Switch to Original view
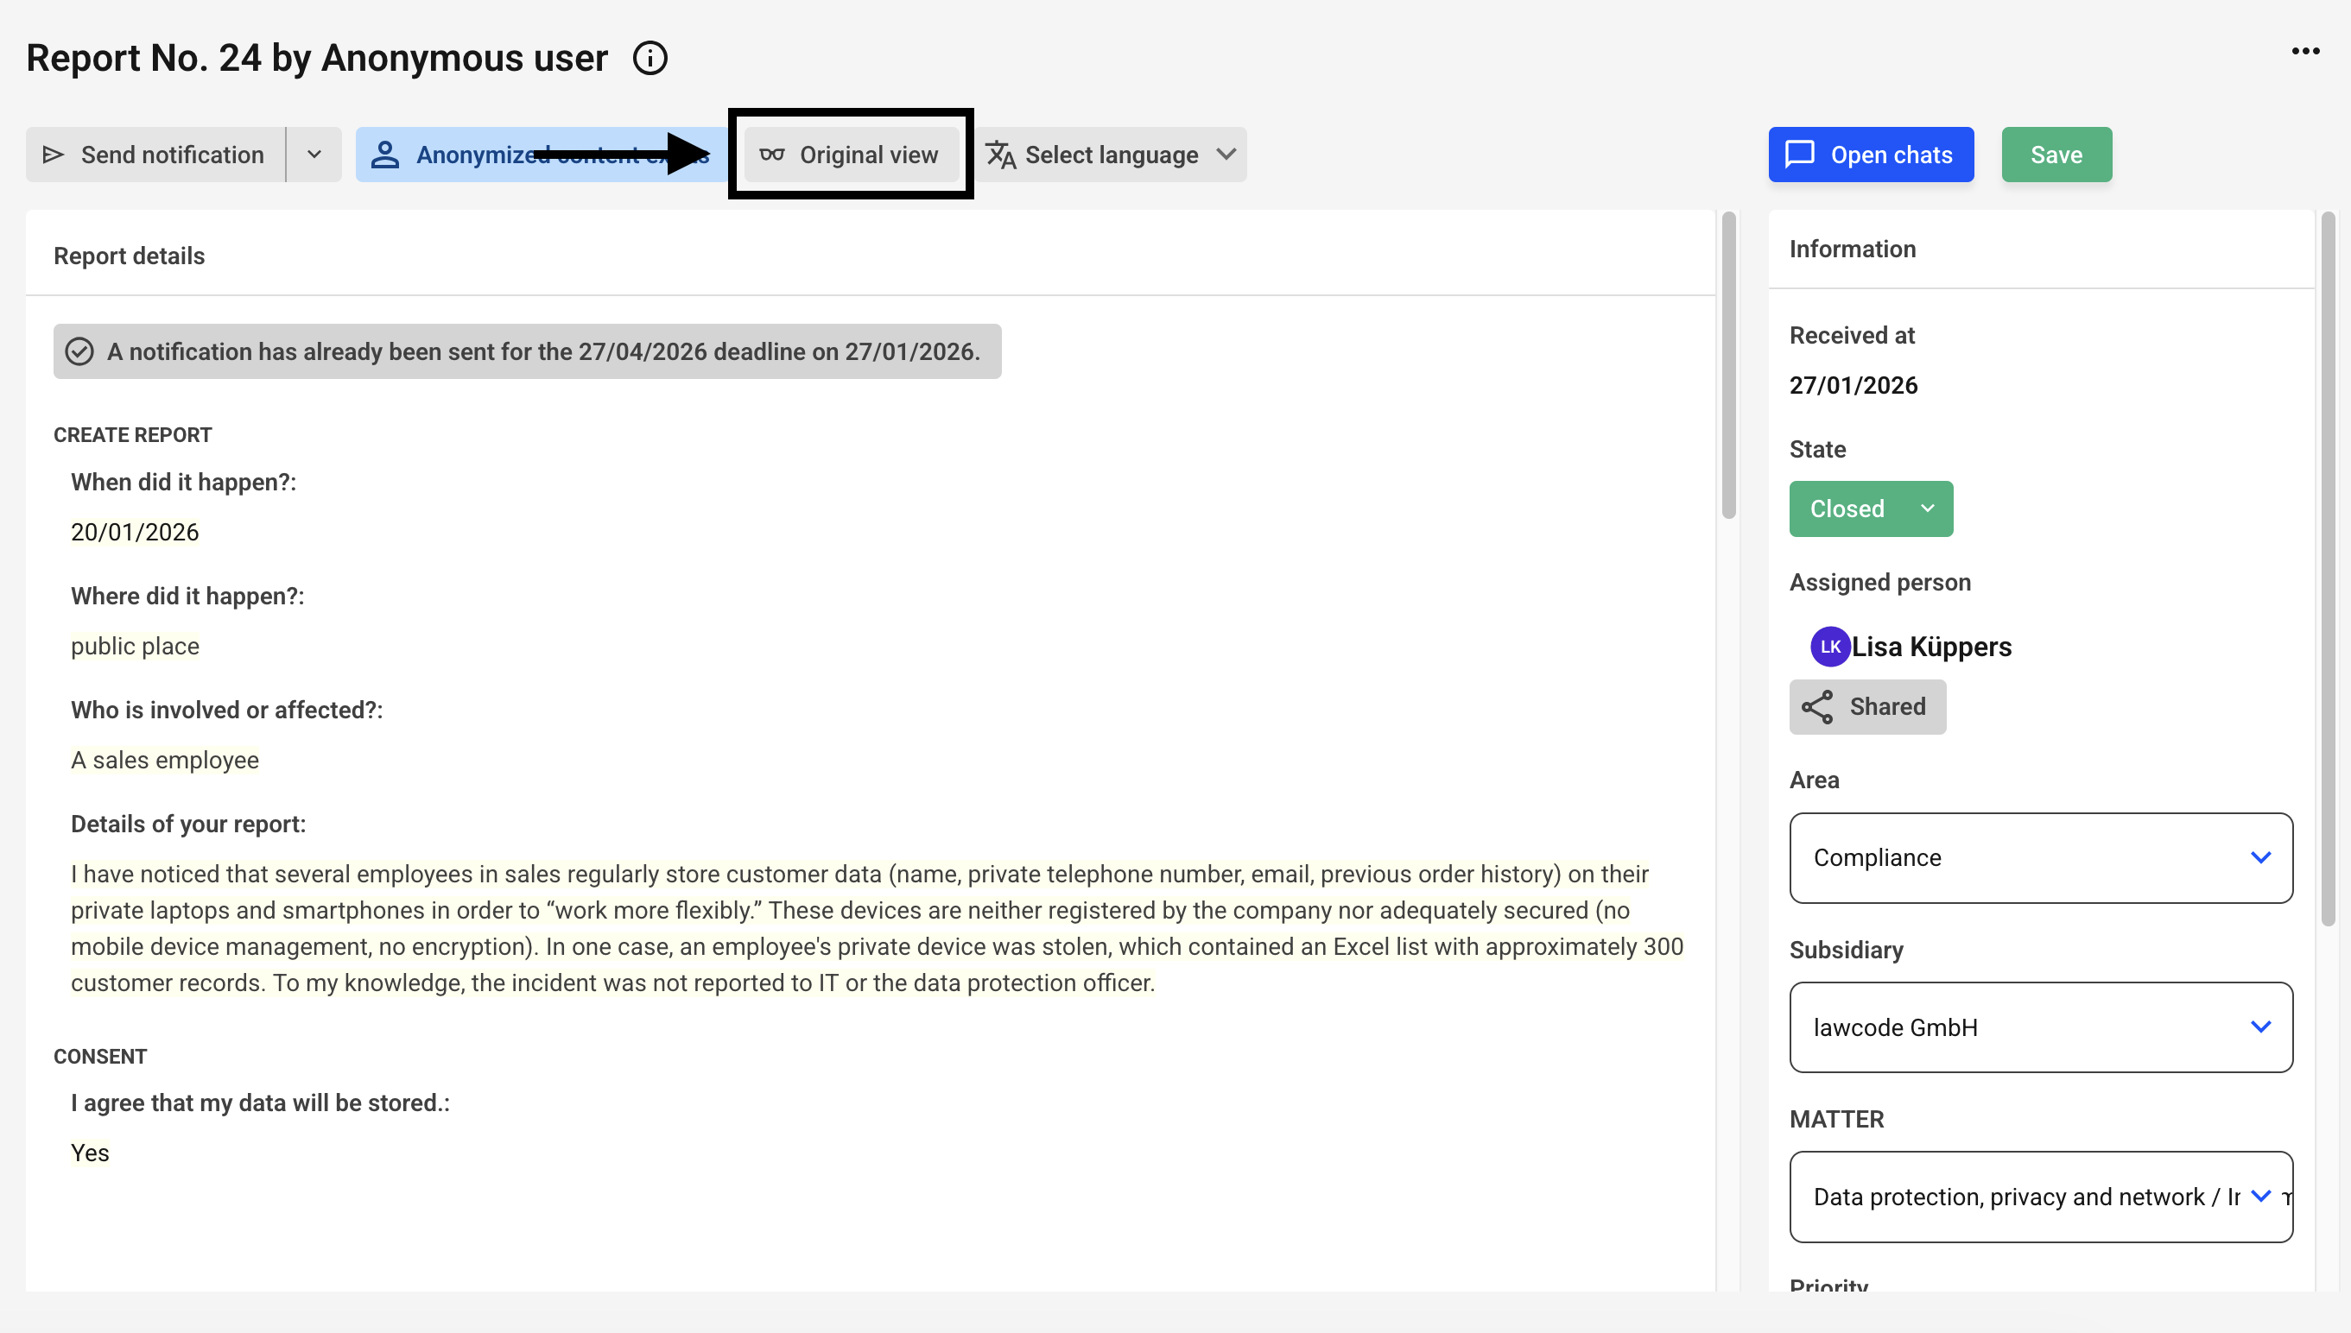This screenshot has height=1333, width=2351. (868, 155)
